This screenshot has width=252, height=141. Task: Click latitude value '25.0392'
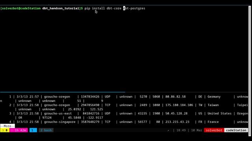(74, 109)
